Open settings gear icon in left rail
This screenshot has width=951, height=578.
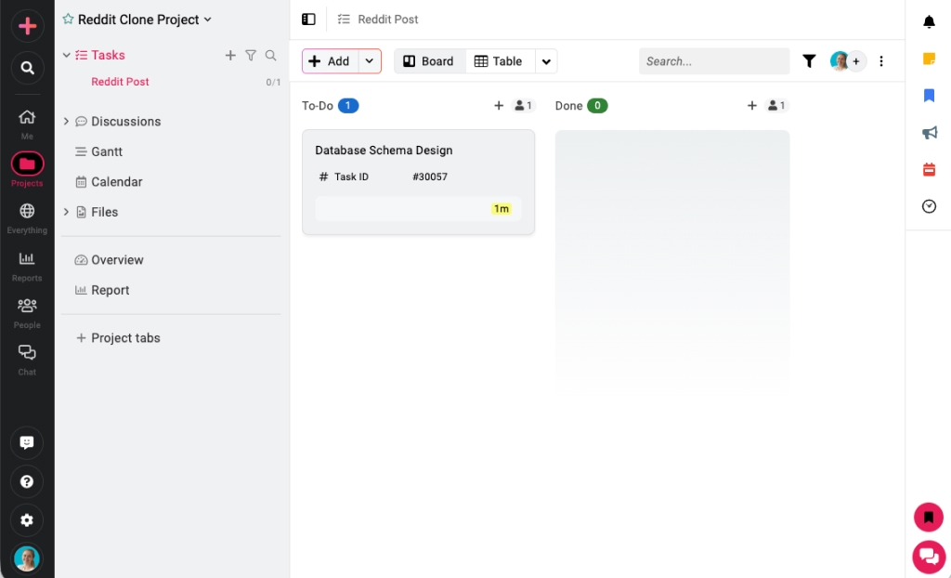pyautogui.click(x=27, y=520)
